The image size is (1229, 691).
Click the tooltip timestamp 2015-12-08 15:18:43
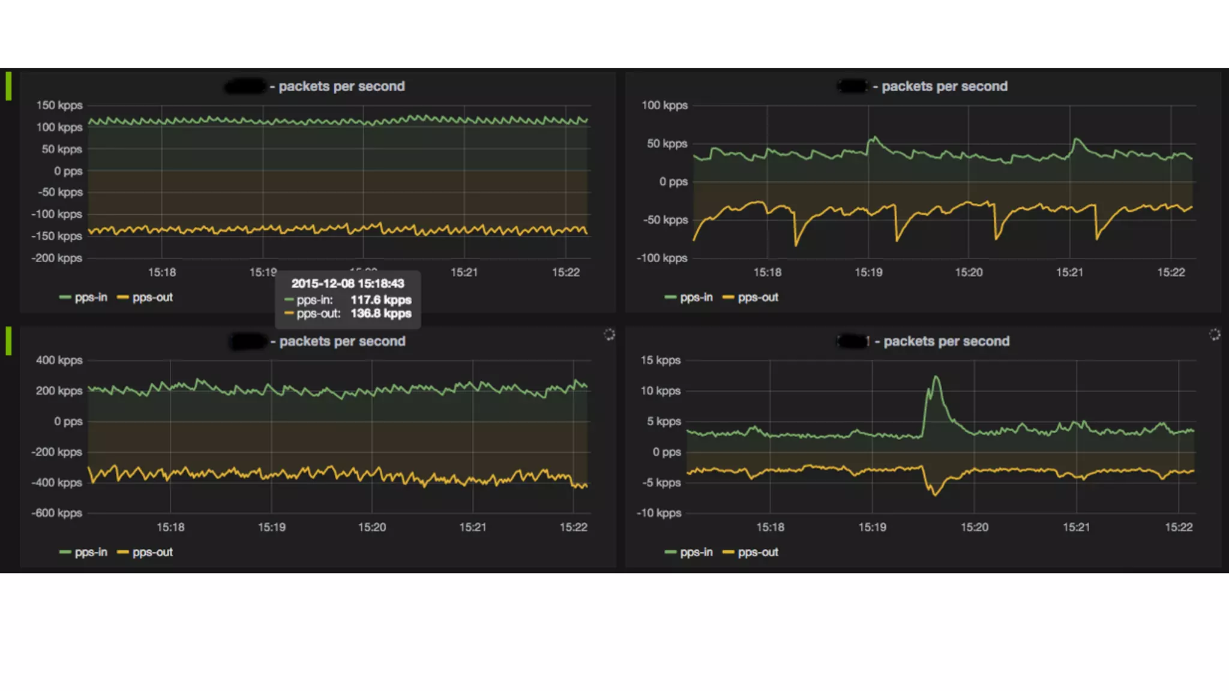[x=347, y=284]
